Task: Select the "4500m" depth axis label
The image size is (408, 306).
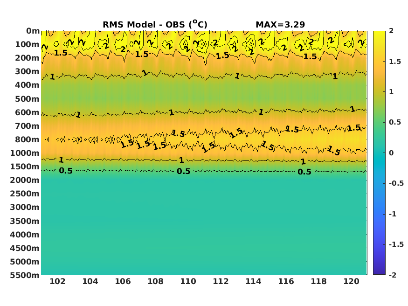Action: [x=25, y=248]
